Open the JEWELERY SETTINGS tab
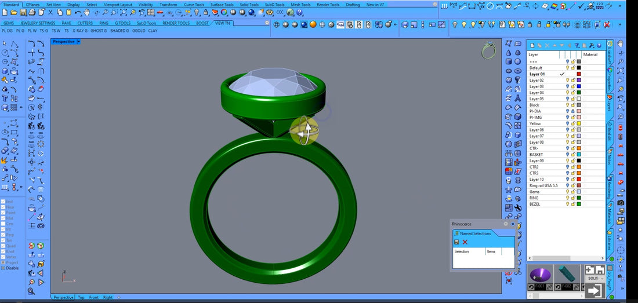The height and width of the screenshot is (303, 638). click(38, 23)
